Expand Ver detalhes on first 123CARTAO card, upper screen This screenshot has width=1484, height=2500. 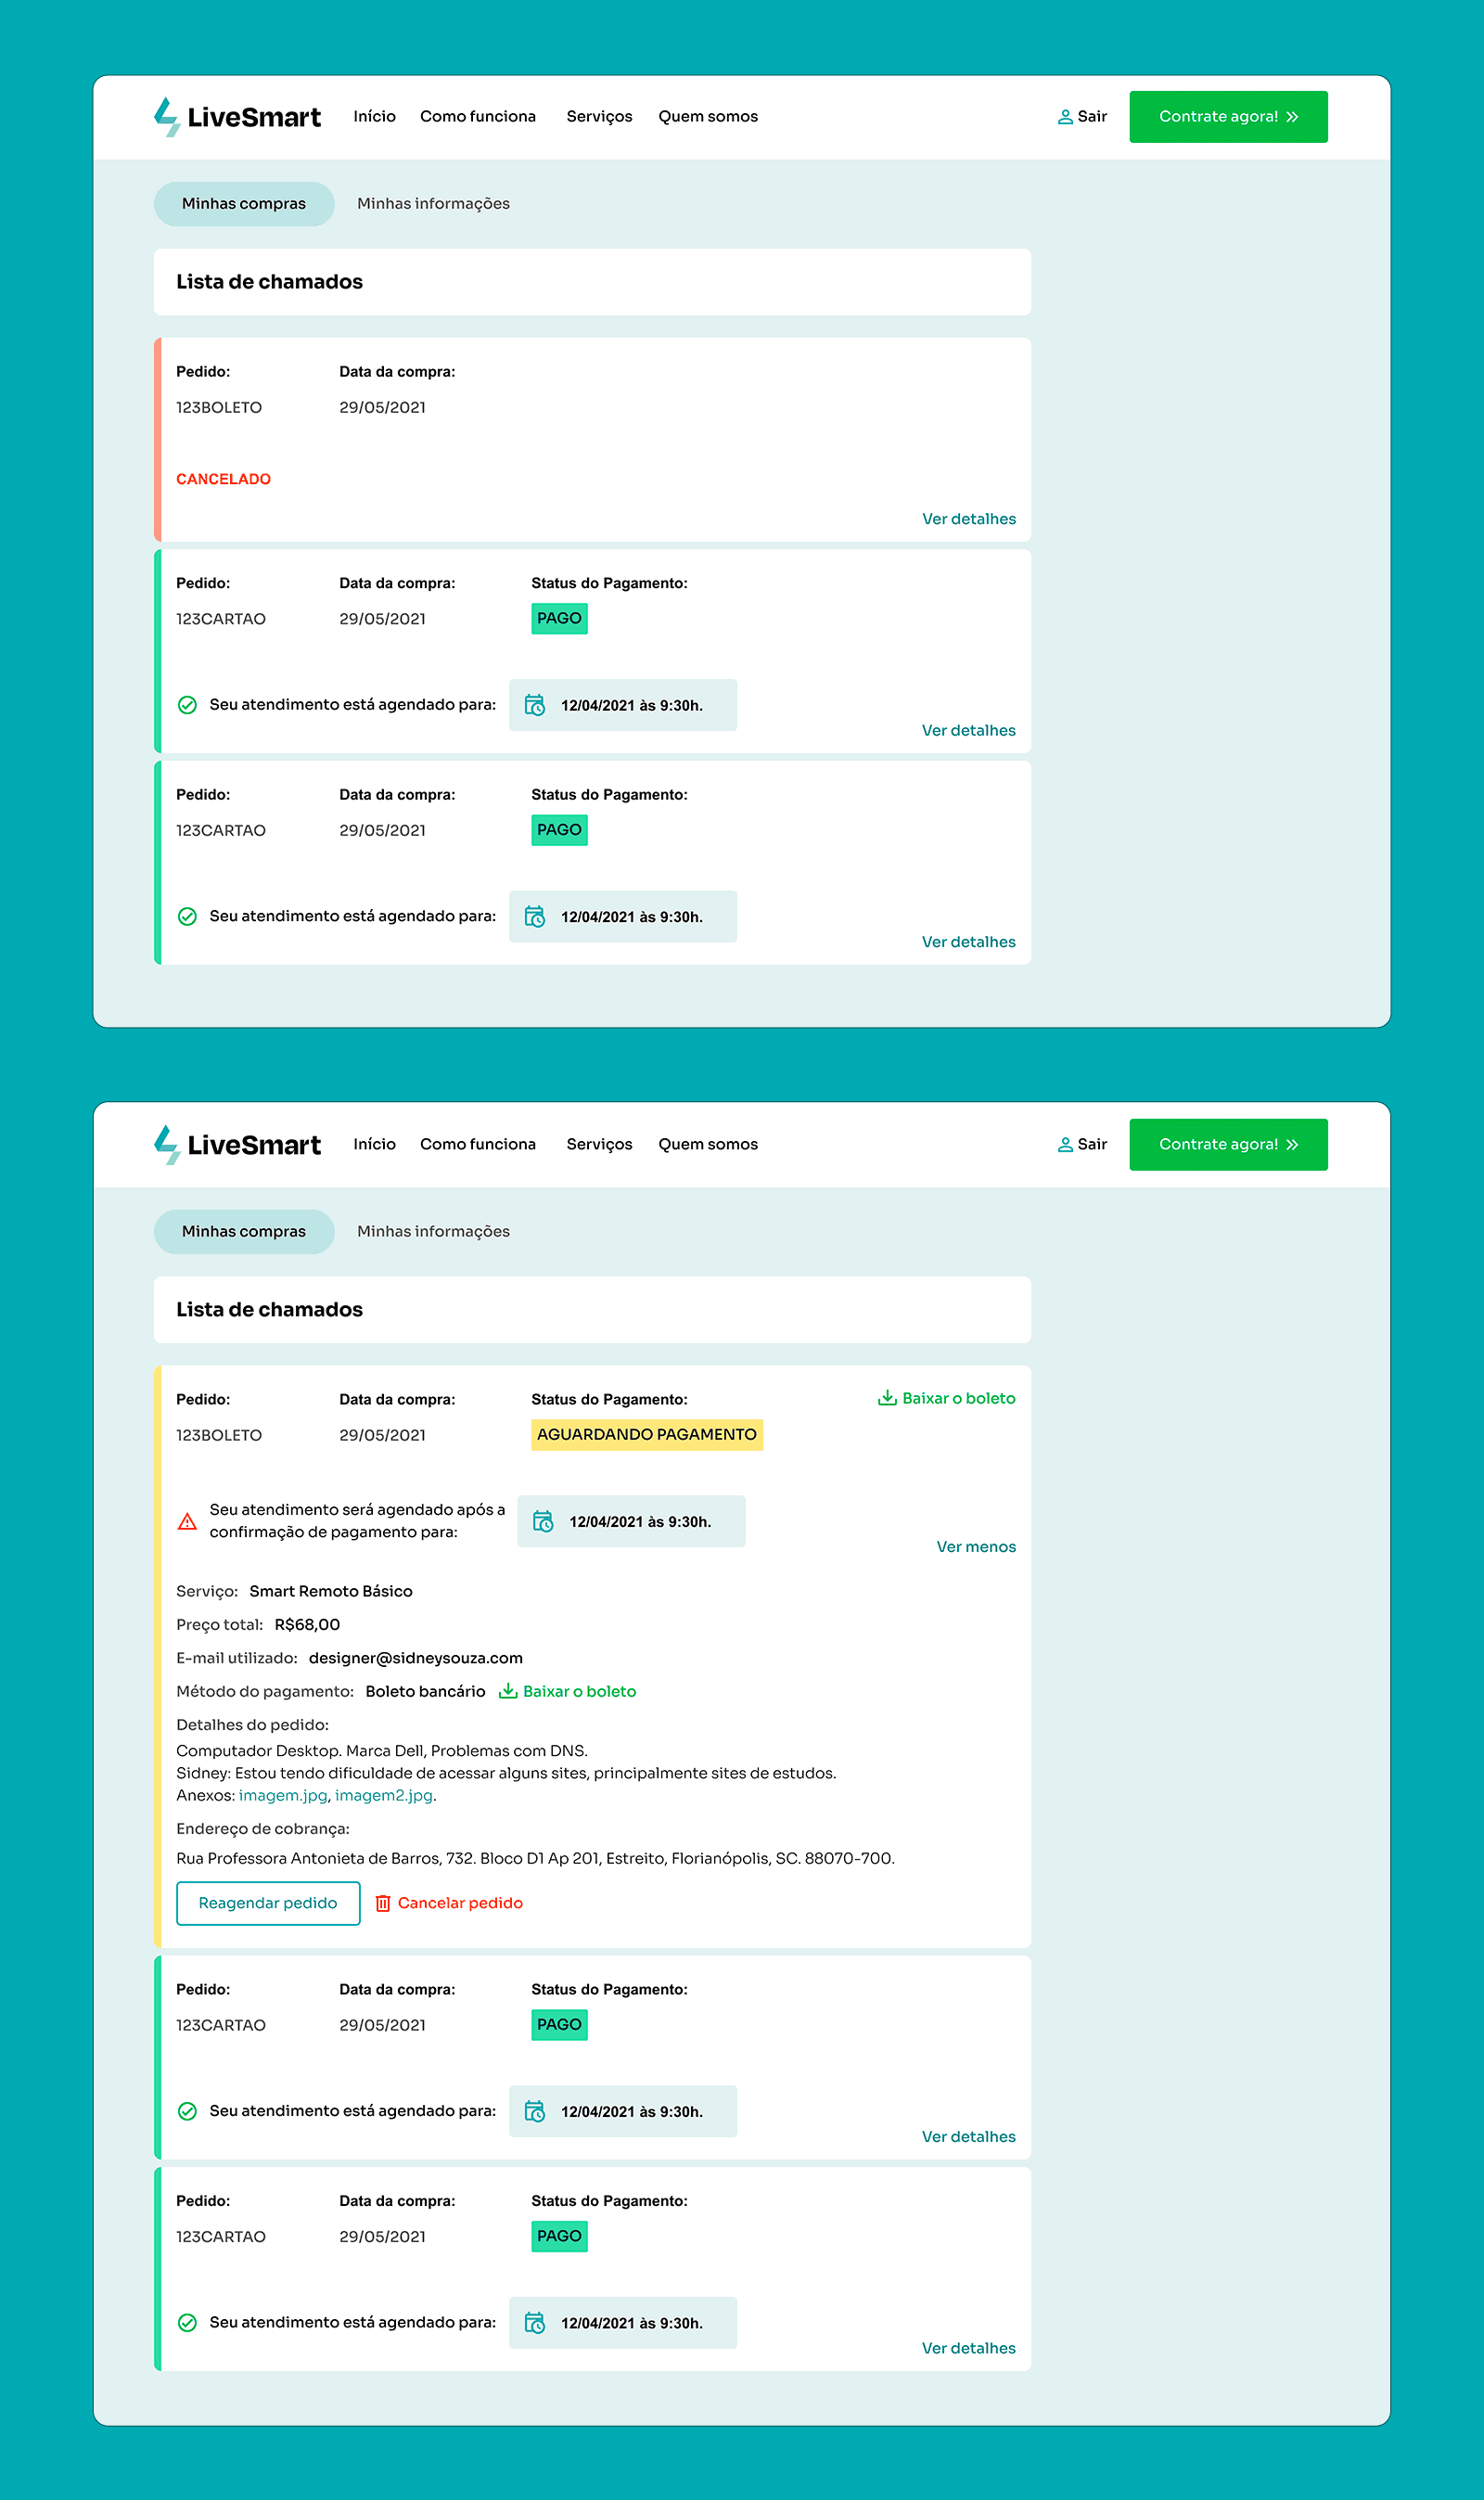(x=969, y=731)
